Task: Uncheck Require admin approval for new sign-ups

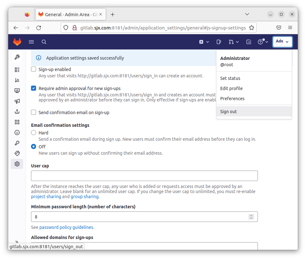Action: tap(34, 88)
